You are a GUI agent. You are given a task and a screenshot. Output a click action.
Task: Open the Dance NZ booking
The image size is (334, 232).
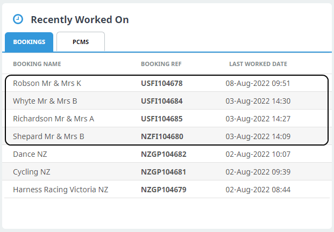pyautogui.click(x=31, y=154)
